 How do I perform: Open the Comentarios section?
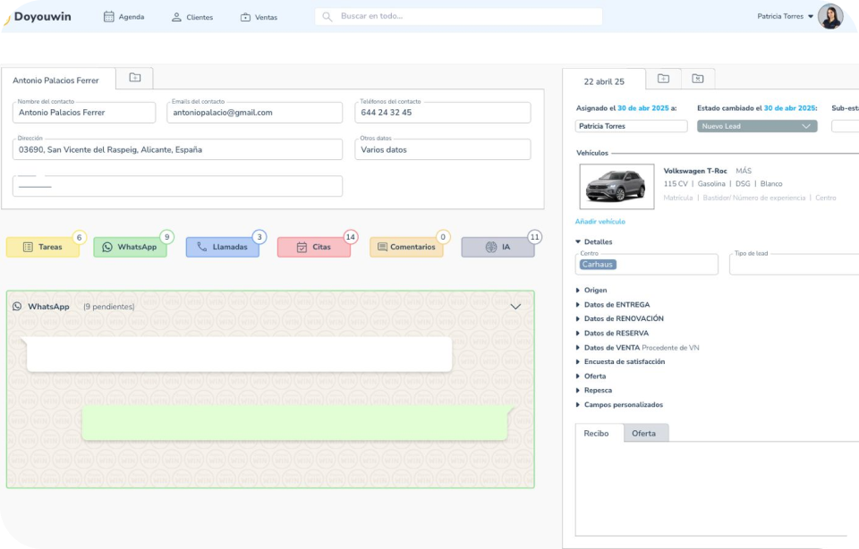tap(405, 247)
